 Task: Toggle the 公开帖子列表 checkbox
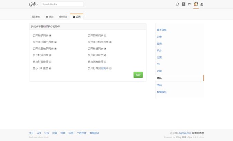[50, 35]
